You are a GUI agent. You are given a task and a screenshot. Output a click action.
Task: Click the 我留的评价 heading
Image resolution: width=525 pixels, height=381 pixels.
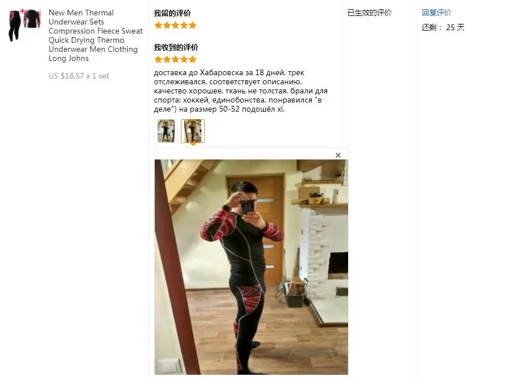pyautogui.click(x=172, y=14)
